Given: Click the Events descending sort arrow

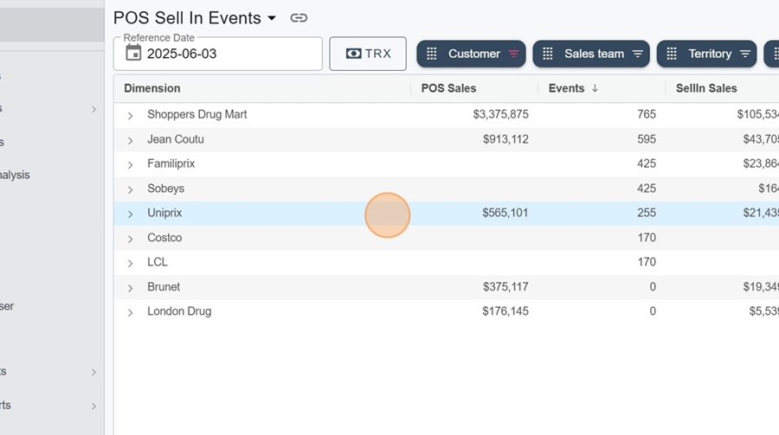Looking at the screenshot, I should click(595, 88).
